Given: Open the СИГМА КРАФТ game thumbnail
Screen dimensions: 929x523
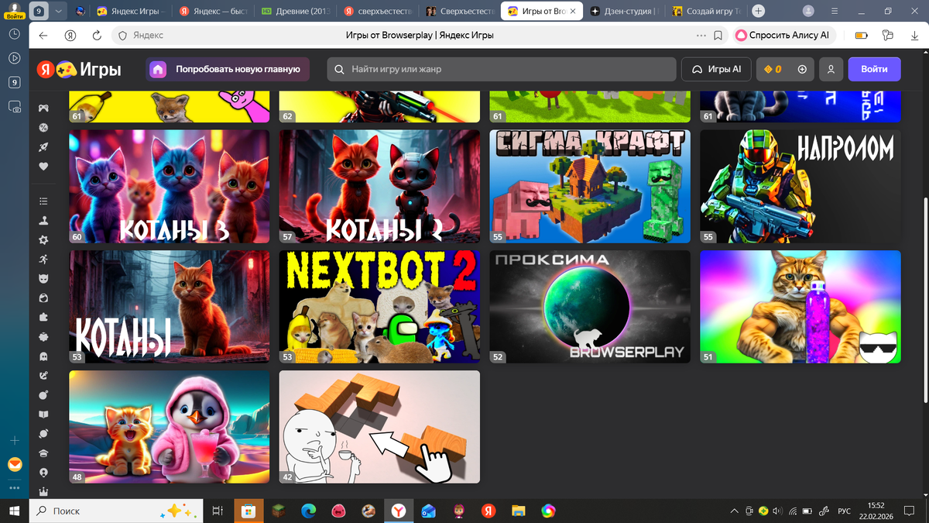Looking at the screenshot, I should (590, 187).
